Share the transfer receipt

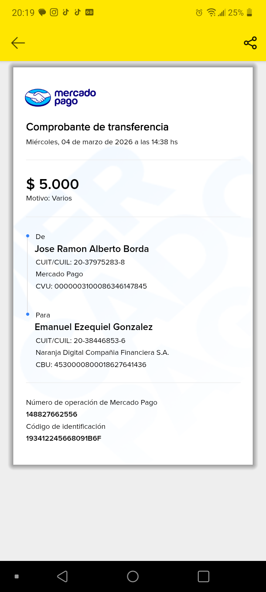[x=250, y=43]
